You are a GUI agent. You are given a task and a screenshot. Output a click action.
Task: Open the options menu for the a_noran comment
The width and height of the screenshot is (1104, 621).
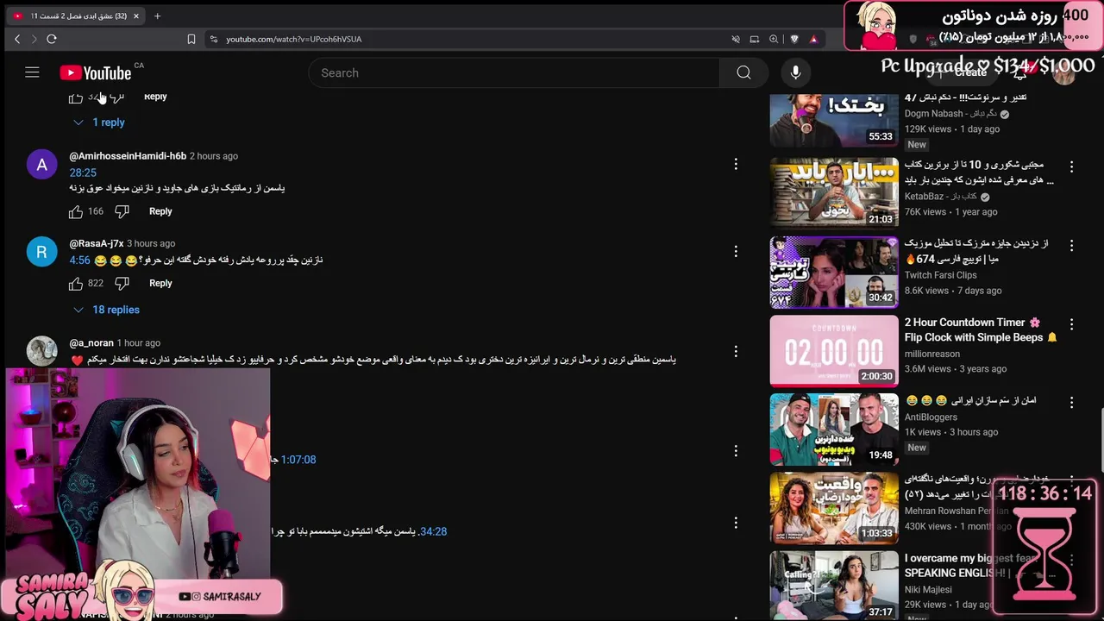[736, 351]
